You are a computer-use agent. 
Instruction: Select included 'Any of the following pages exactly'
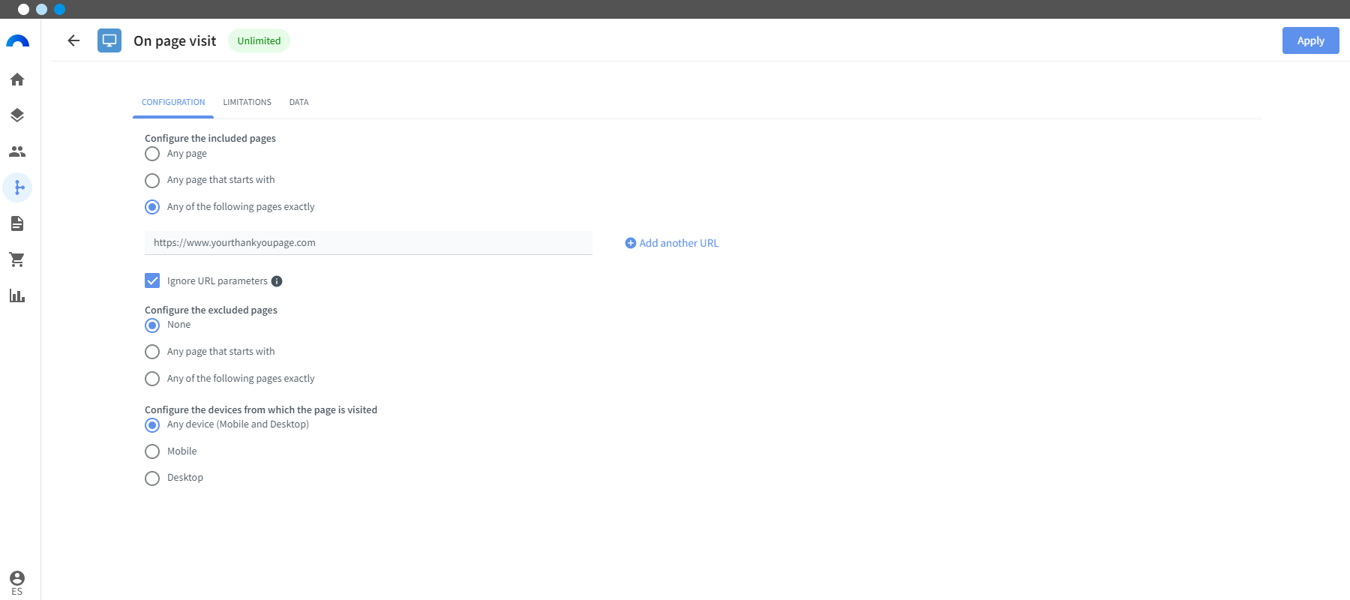coord(152,207)
